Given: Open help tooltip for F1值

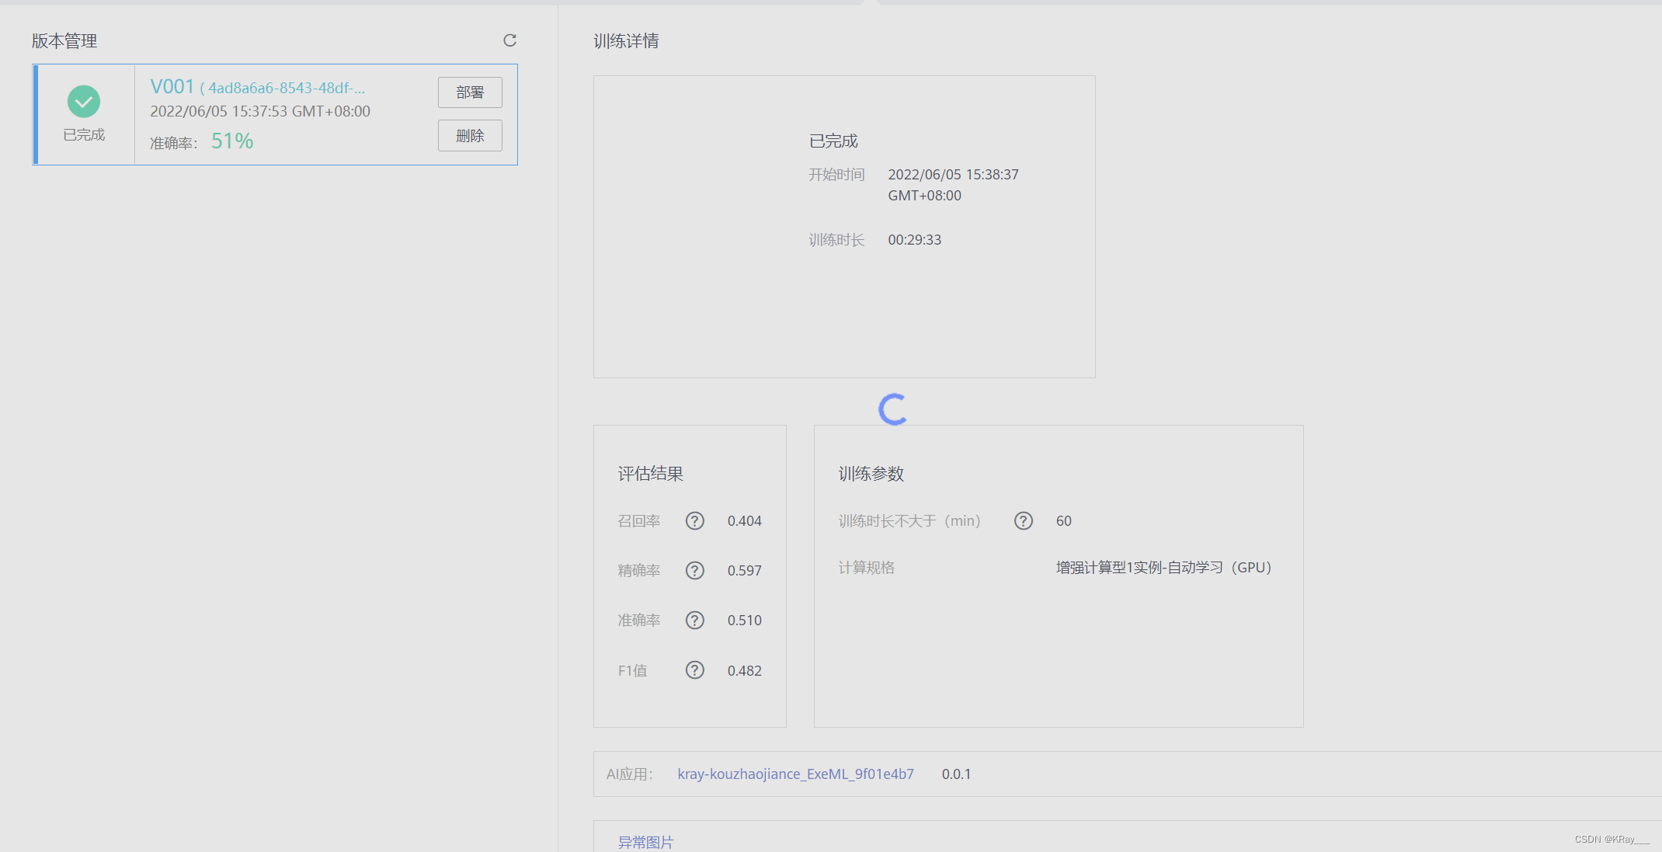Looking at the screenshot, I should click(x=694, y=670).
